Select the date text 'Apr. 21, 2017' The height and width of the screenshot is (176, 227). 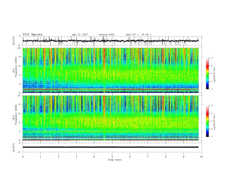(80, 35)
